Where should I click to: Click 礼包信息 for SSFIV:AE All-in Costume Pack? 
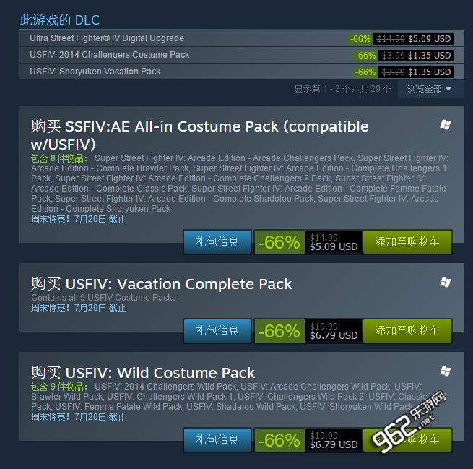tap(217, 242)
